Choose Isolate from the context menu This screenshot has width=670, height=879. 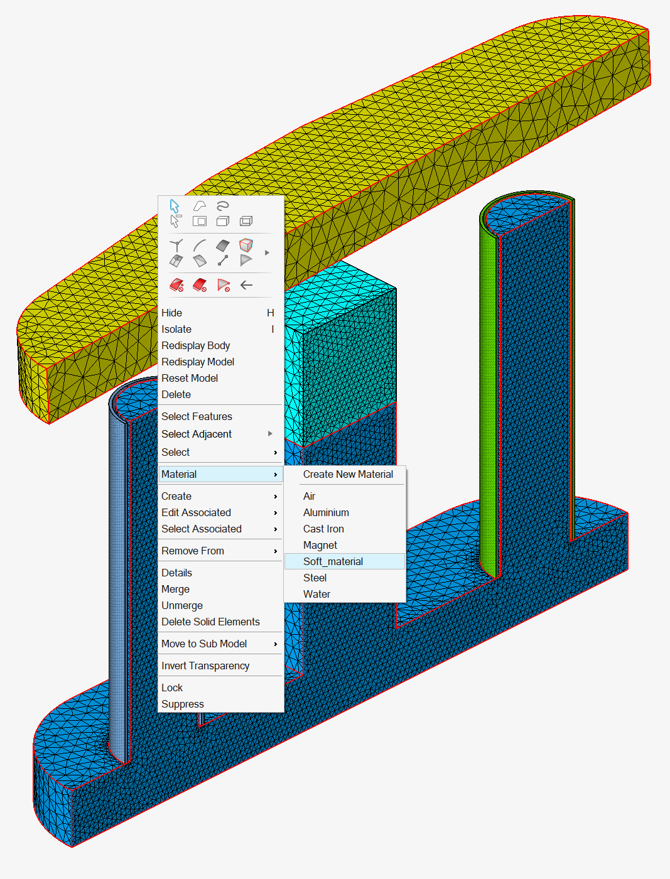[221, 329]
